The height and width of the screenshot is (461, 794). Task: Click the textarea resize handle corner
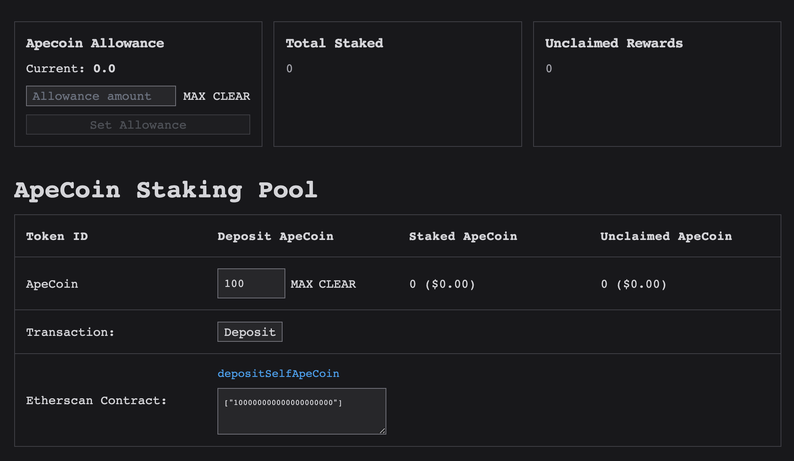[382, 431]
